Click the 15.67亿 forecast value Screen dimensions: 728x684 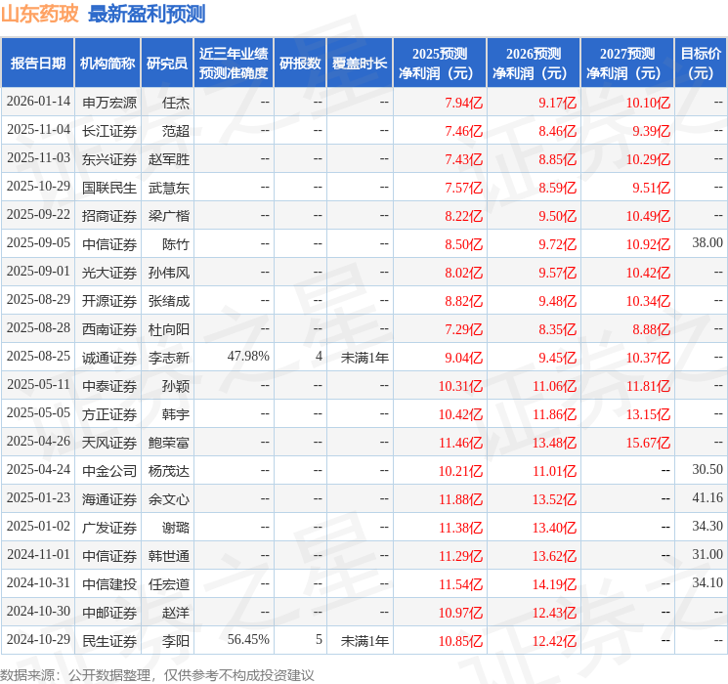(648, 442)
